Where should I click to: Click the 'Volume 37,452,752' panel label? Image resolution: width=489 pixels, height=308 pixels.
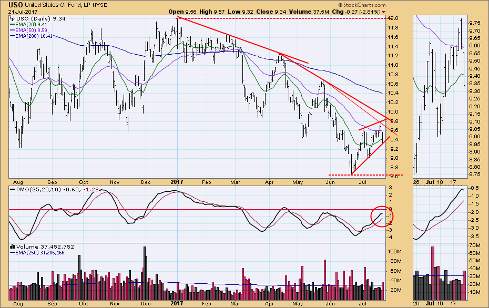click(x=45, y=247)
